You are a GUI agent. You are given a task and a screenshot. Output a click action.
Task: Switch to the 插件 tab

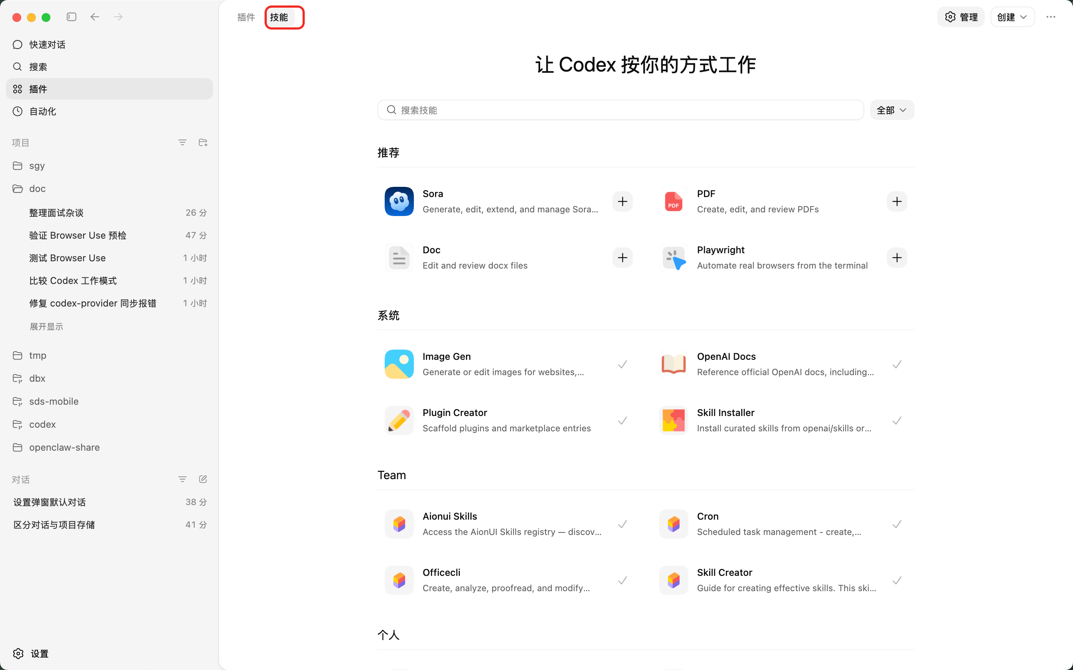coord(246,17)
